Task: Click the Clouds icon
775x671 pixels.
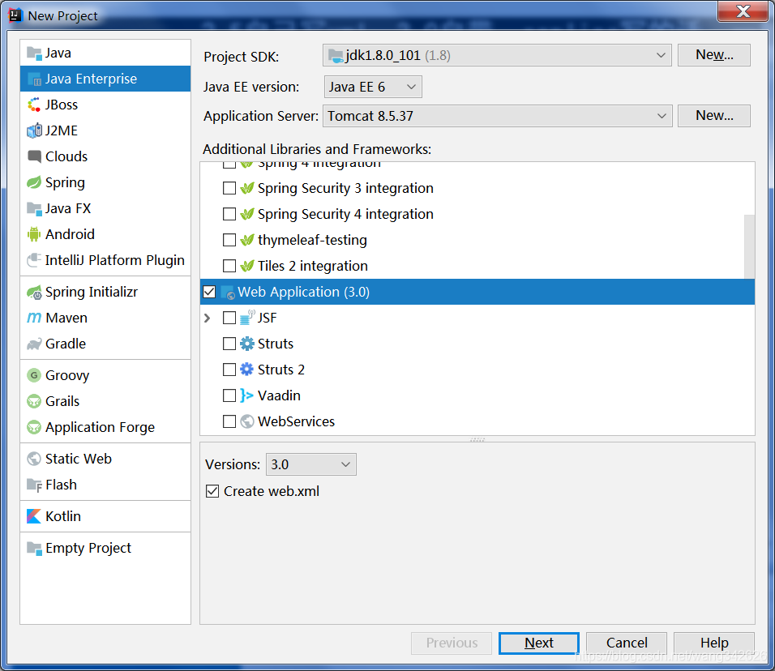Action: pyautogui.click(x=34, y=156)
